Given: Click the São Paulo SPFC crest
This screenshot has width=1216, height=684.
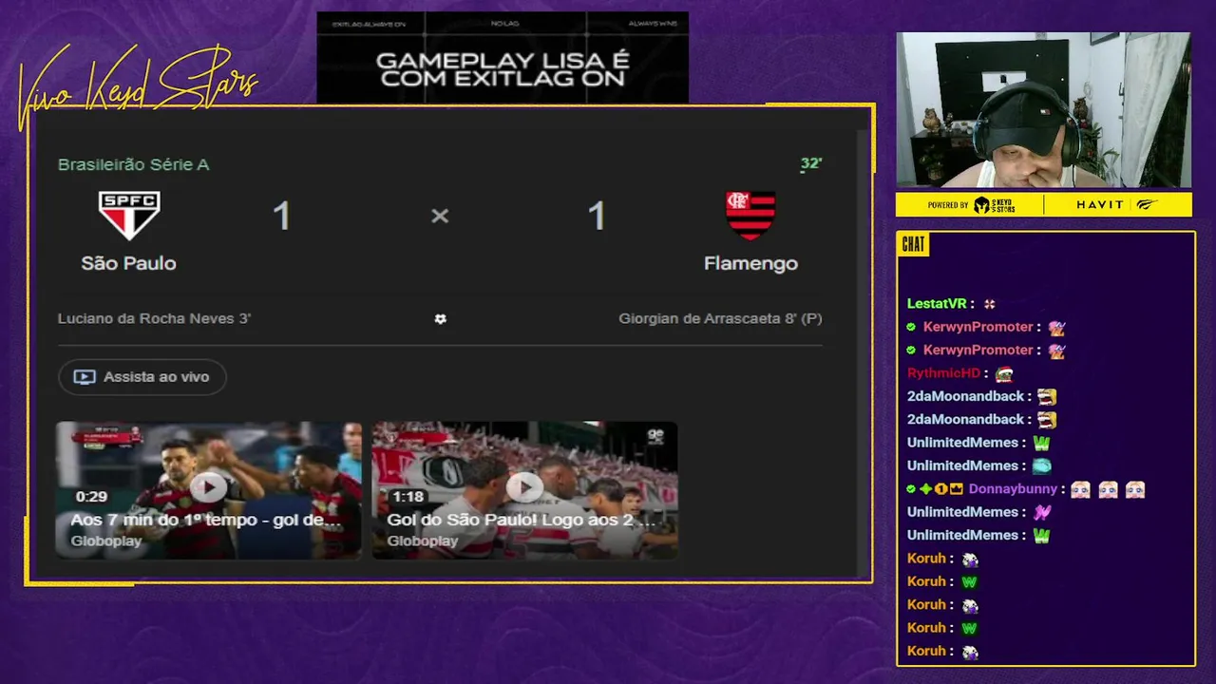Looking at the screenshot, I should [129, 216].
